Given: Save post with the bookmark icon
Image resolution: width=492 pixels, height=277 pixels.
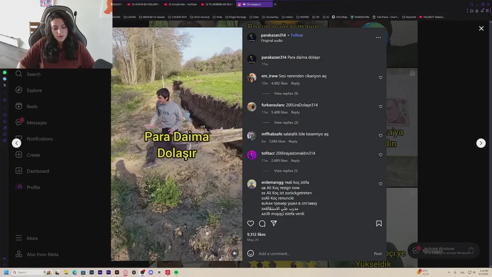Looking at the screenshot, I should click(379, 224).
